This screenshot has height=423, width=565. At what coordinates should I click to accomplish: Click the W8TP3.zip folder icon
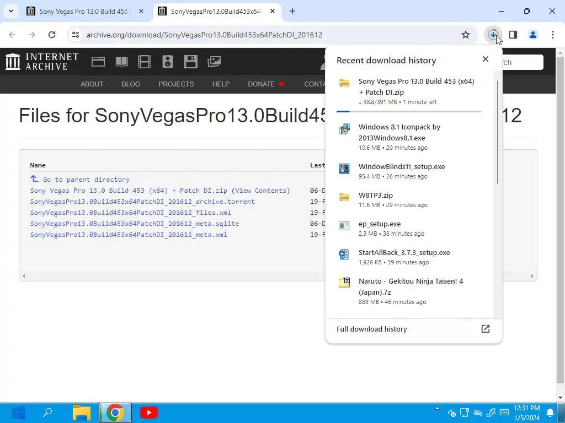[344, 197]
